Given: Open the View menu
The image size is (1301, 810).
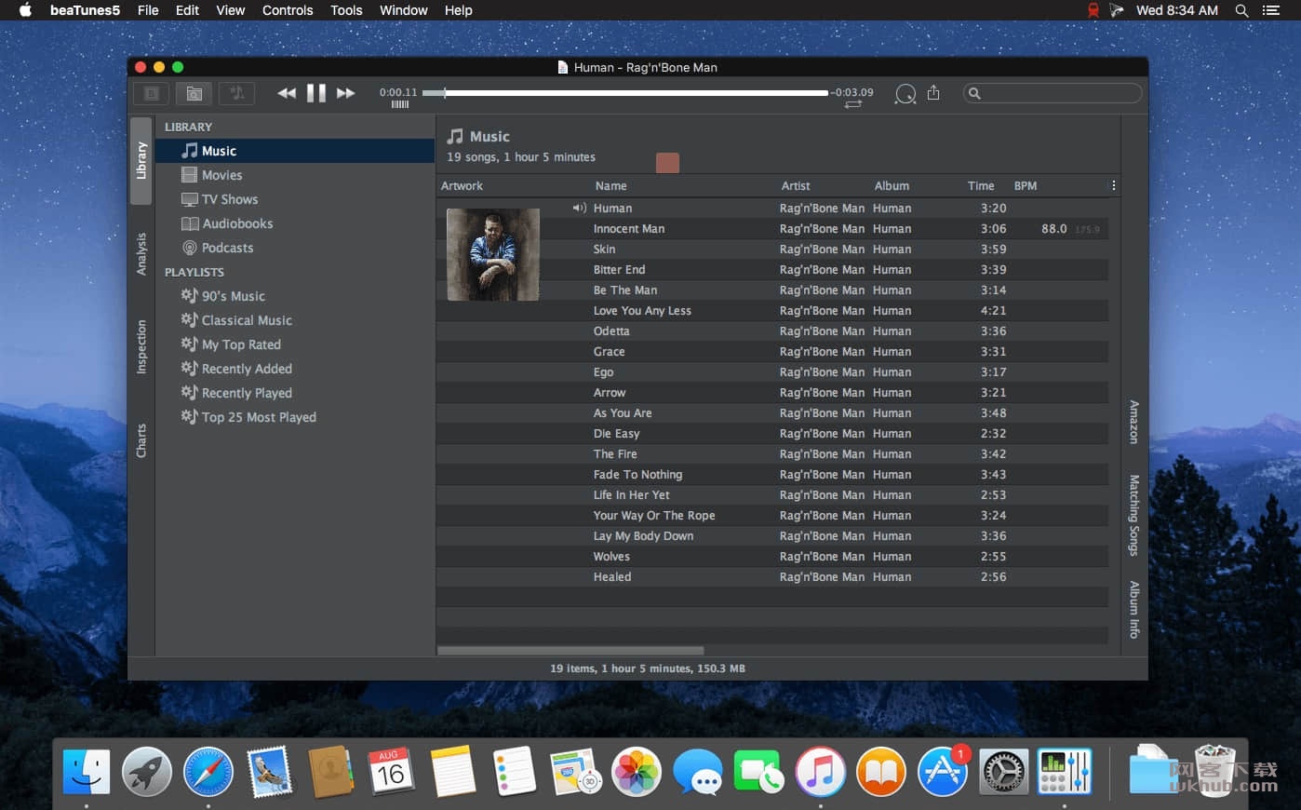Looking at the screenshot, I should point(230,10).
